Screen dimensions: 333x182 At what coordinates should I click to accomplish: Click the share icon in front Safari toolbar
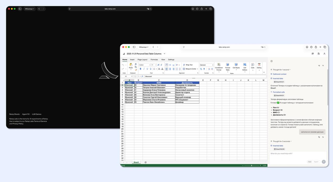[316, 47]
